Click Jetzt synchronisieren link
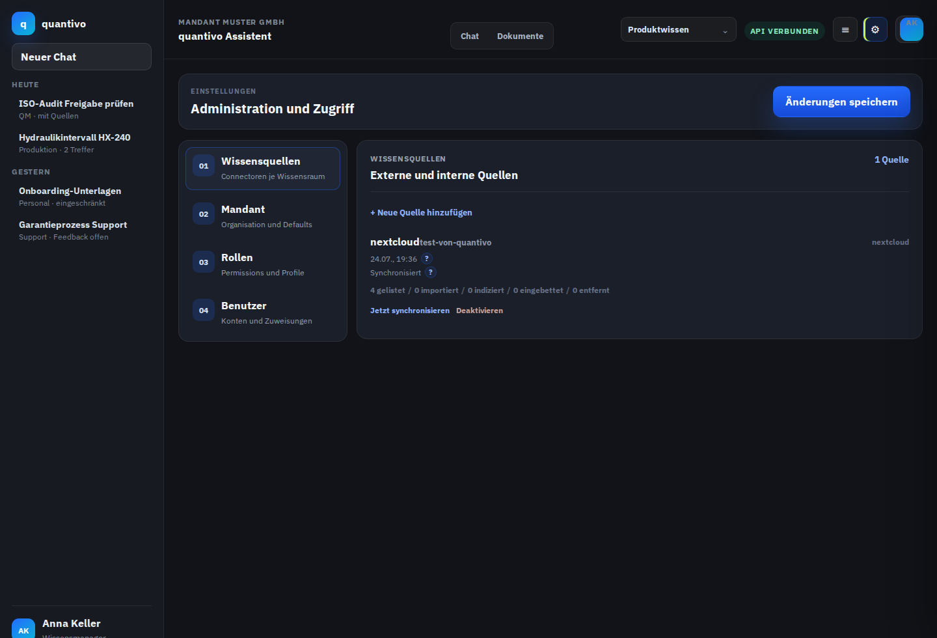 pos(410,311)
